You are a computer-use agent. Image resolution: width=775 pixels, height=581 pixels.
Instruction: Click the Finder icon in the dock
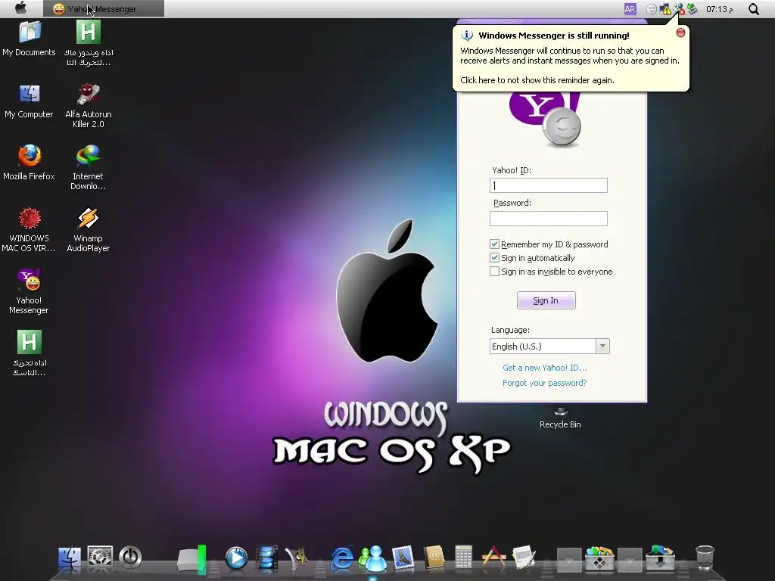[x=69, y=558]
